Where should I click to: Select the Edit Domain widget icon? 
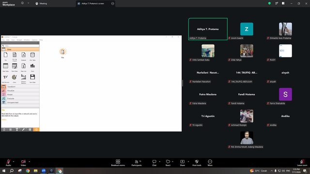(x=5, y=77)
